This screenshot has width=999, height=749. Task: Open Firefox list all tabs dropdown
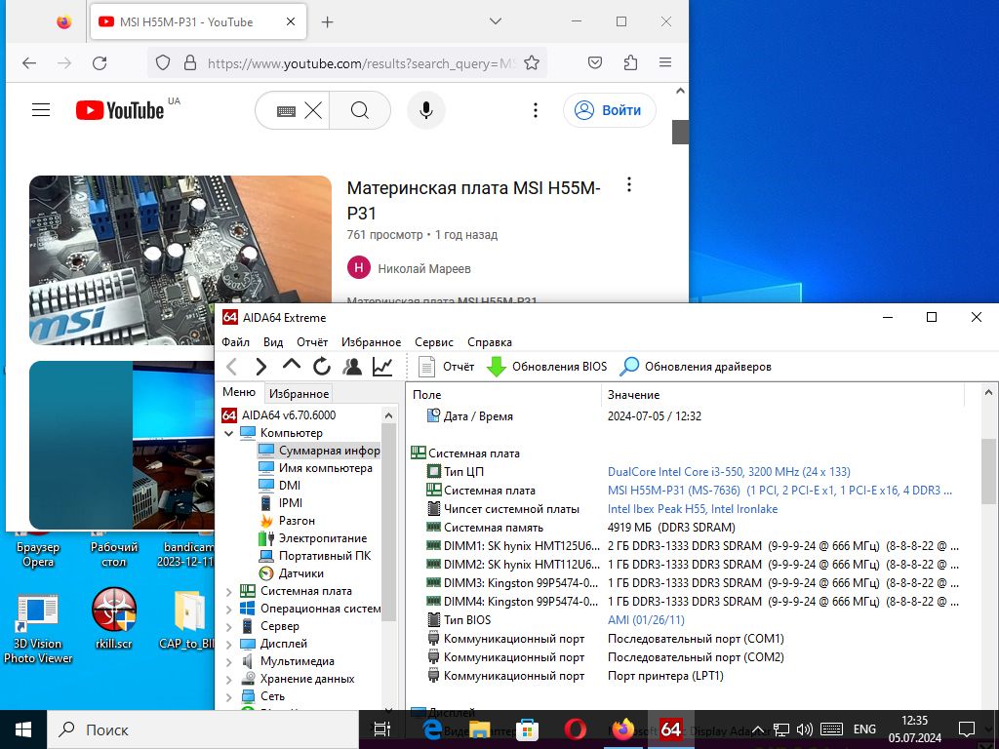[x=495, y=21]
